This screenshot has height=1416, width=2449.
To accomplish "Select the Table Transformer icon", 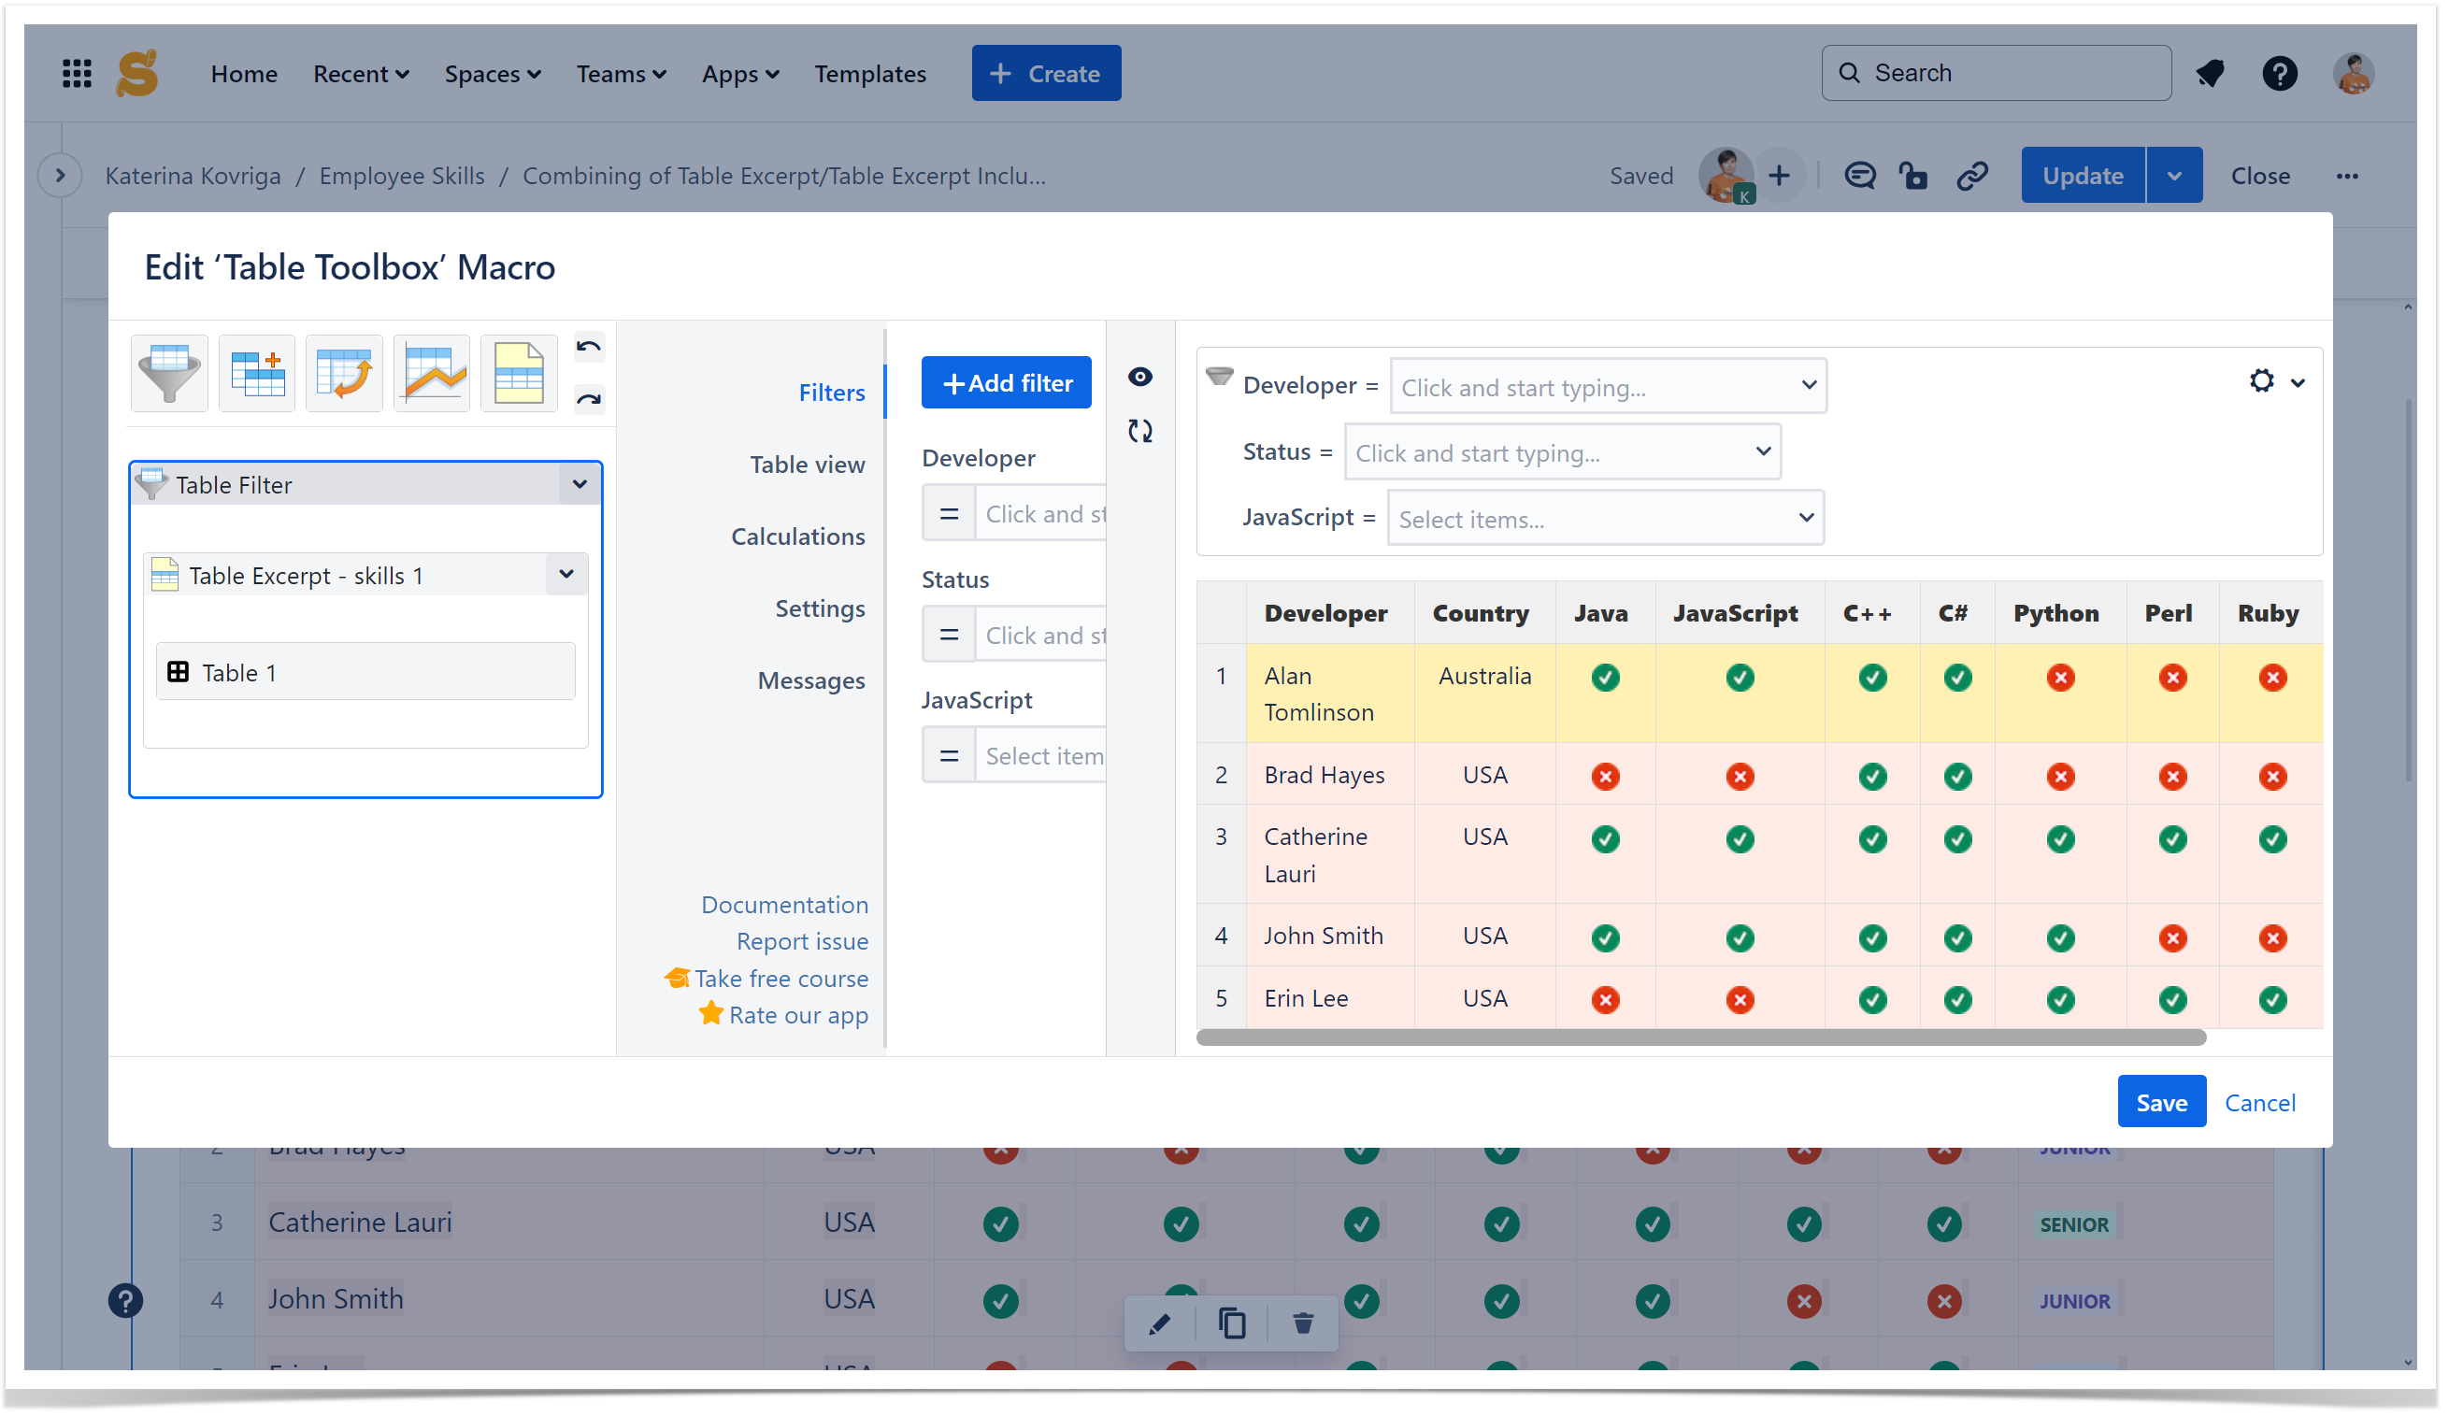I will tap(256, 373).
